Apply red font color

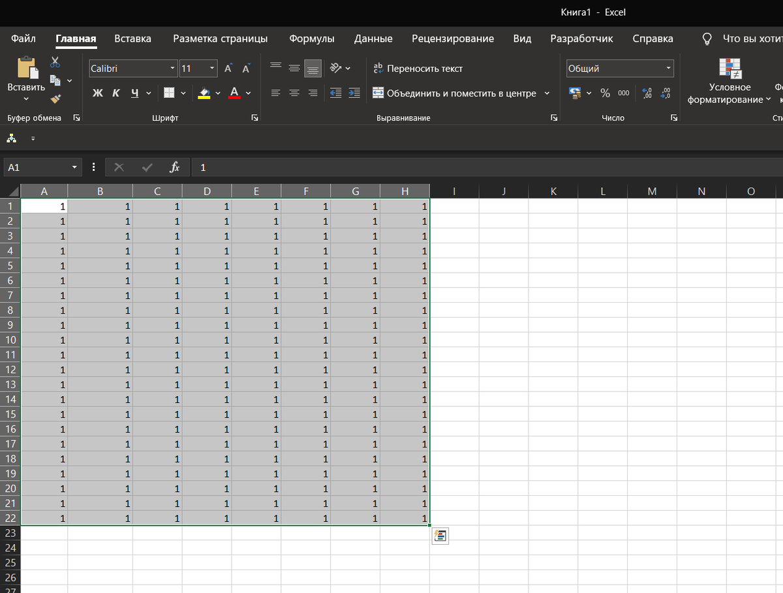point(235,93)
